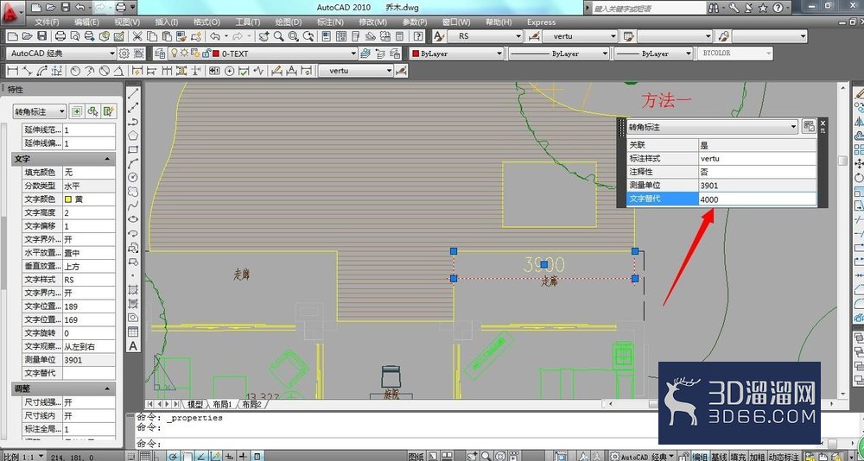Click the Customize icon on Quick Properties panel
864x461 pixels.
(x=809, y=127)
